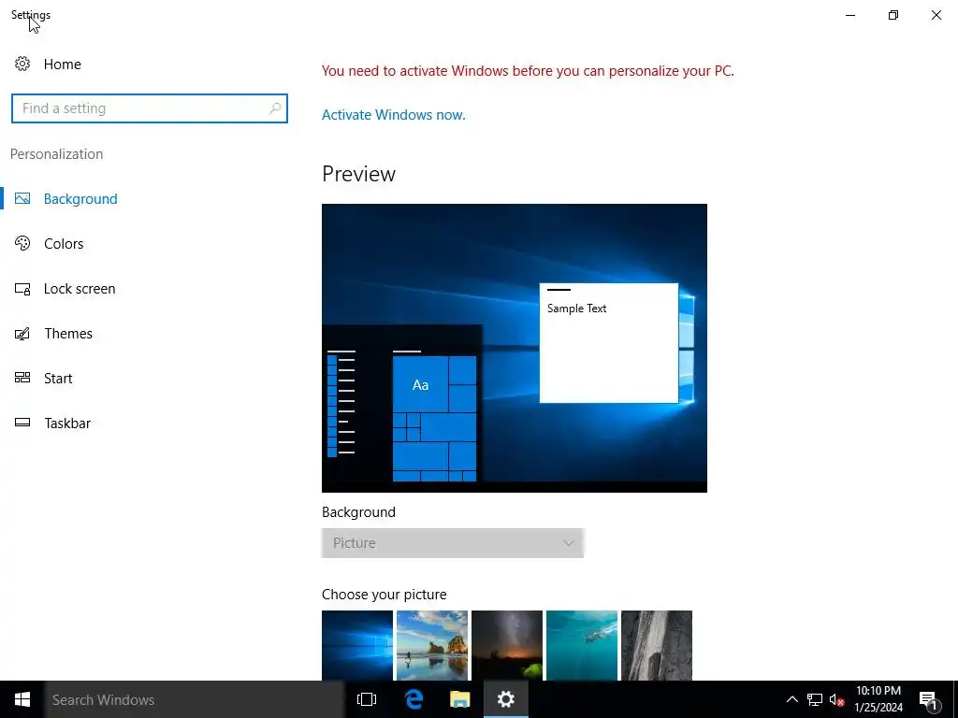Click the Search Windows taskbar box

point(195,699)
